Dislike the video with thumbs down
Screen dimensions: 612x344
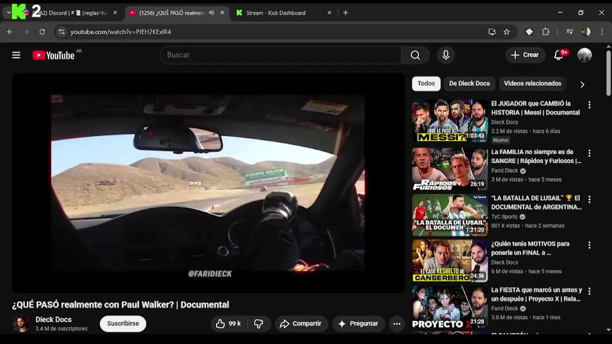pos(259,323)
